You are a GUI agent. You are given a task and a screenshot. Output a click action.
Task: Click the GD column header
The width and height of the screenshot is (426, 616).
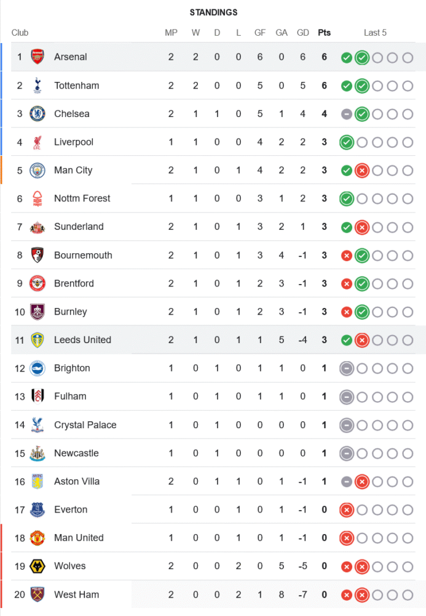tap(303, 33)
